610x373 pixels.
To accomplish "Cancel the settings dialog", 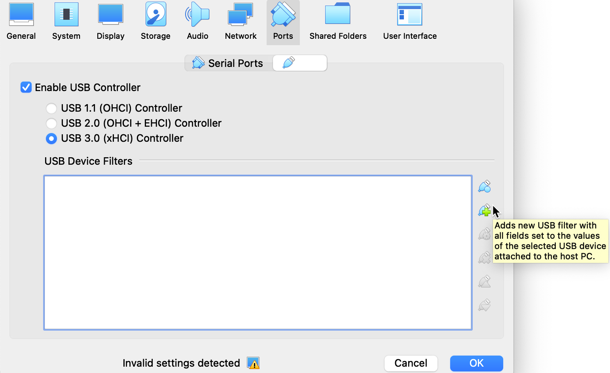I will pos(411,363).
